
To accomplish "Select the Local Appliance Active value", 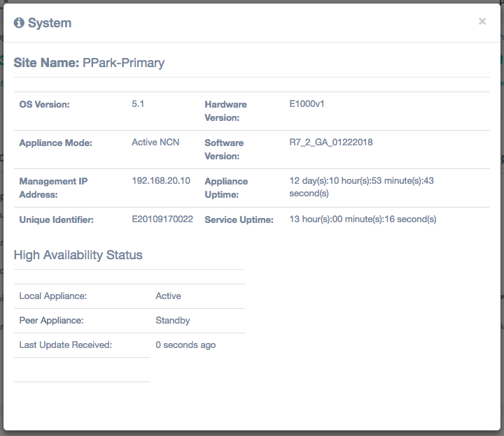I will tap(168, 296).
